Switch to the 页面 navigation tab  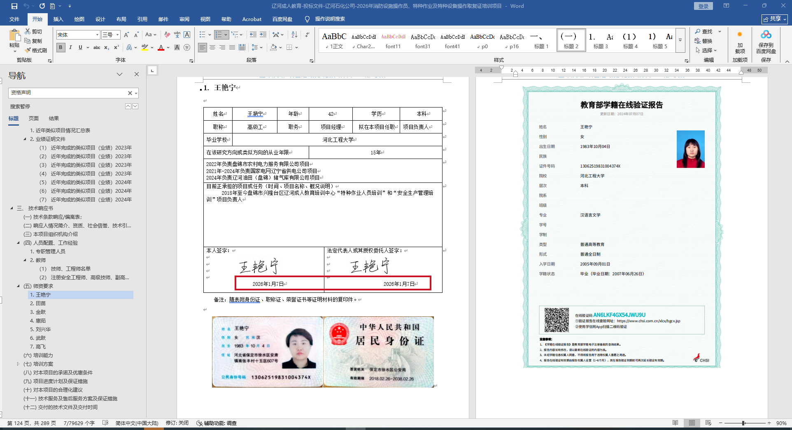[34, 119]
